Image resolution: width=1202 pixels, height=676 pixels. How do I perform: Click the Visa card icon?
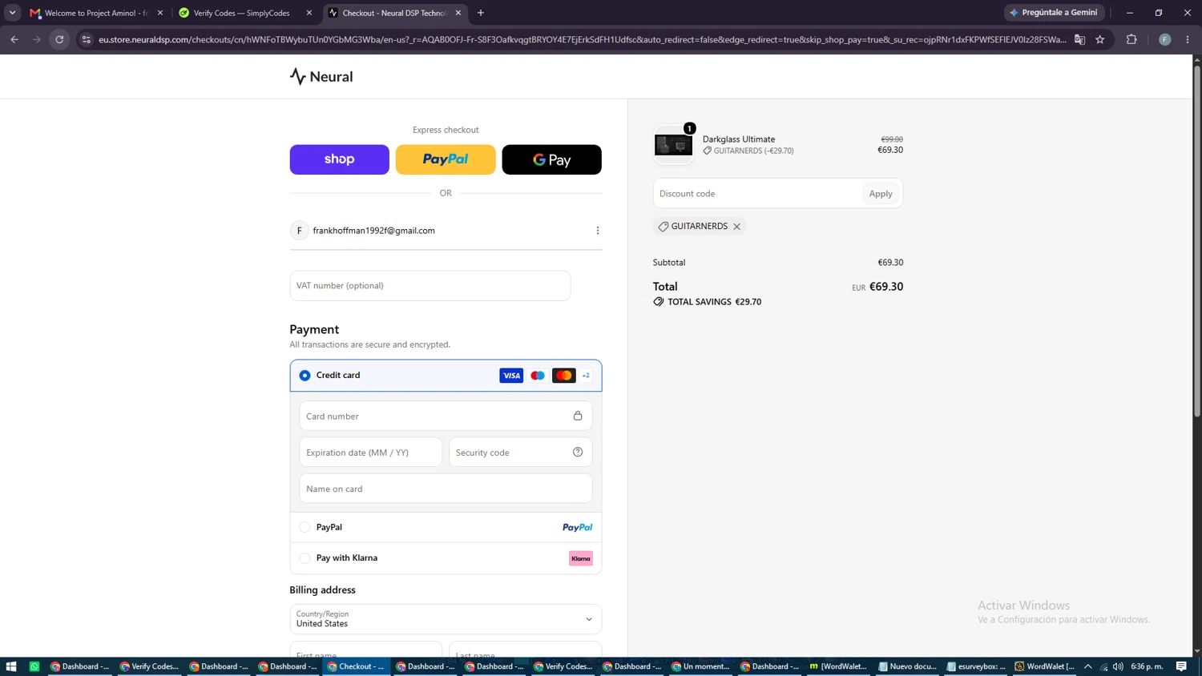(511, 376)
